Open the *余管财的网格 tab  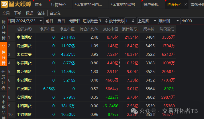[x=123, y=5]
